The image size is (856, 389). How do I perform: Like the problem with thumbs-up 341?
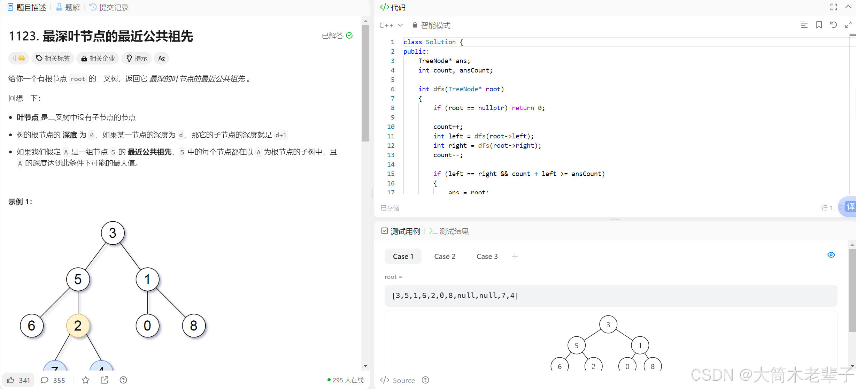tap(18, 380)
